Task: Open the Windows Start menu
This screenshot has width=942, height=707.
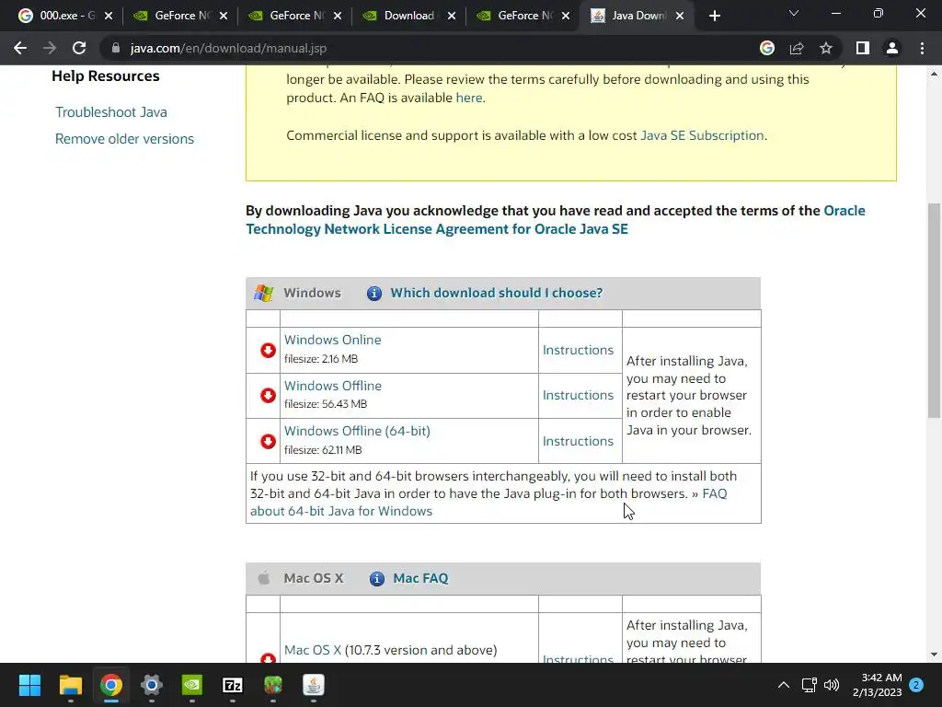Action: (29, 685)
